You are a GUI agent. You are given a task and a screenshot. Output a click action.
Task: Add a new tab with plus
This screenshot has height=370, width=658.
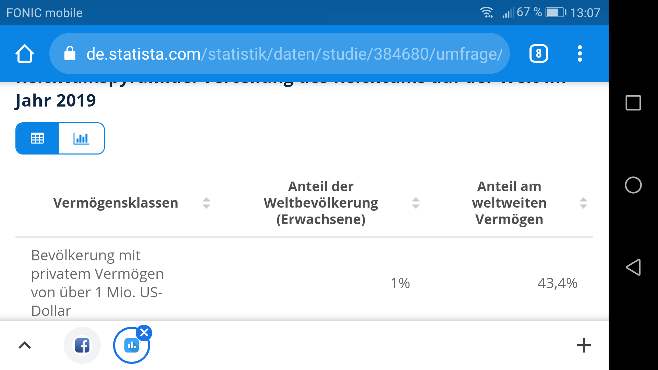point(584,345)
